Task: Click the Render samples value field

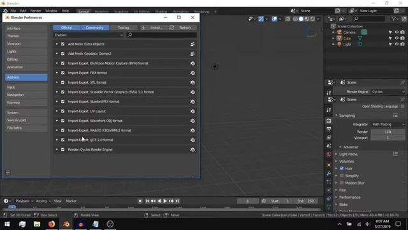Action: (x=388, y=132)
